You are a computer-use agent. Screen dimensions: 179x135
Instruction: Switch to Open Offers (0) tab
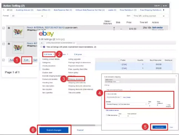[44, 10]
